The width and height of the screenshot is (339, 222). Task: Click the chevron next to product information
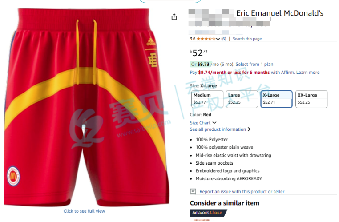249,129
